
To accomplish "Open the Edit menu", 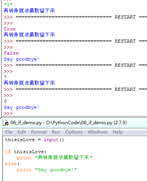I will tap(22, 132).
